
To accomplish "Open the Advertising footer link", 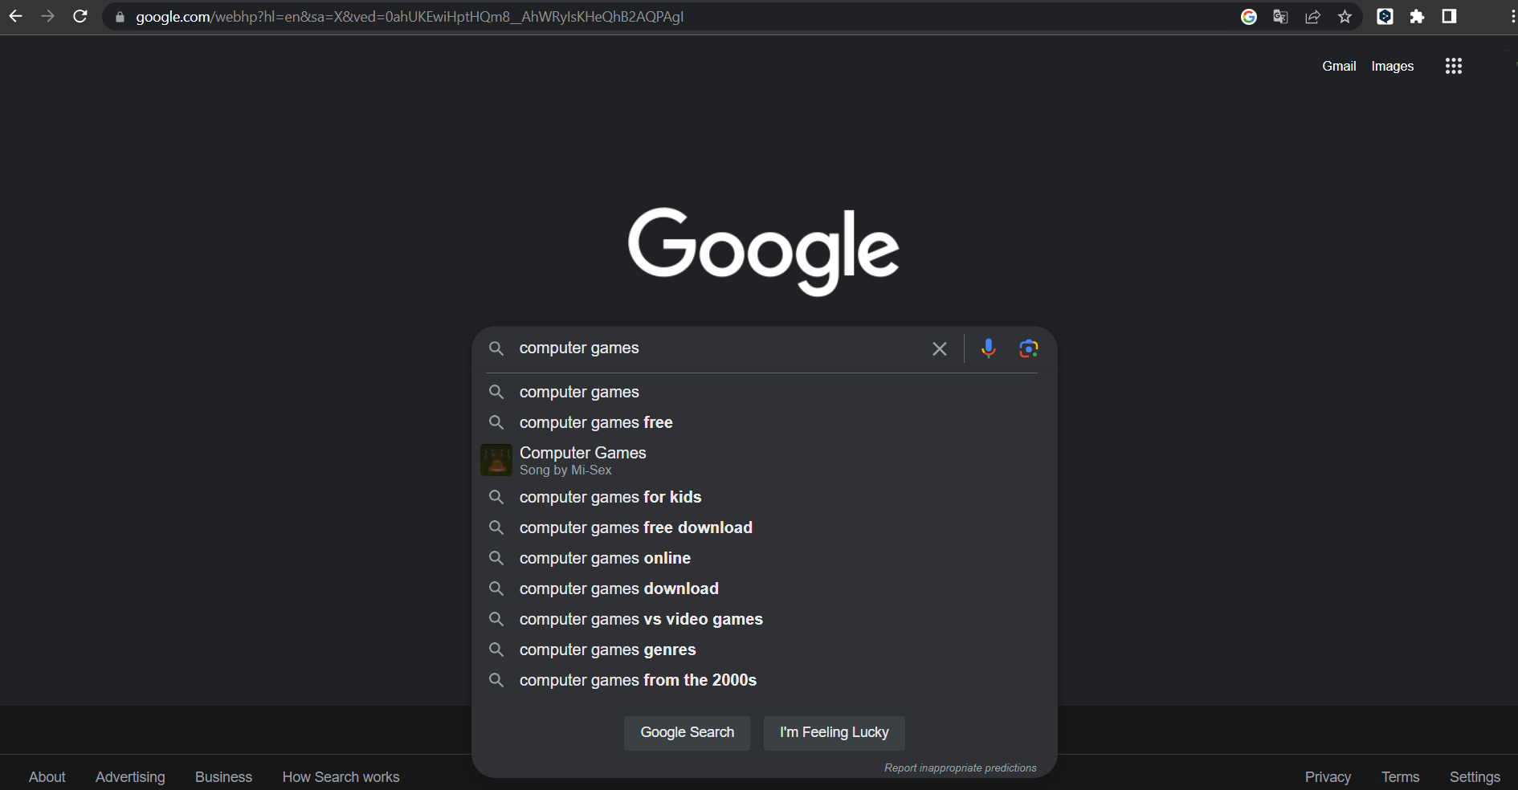I will [x=130, y=777].
